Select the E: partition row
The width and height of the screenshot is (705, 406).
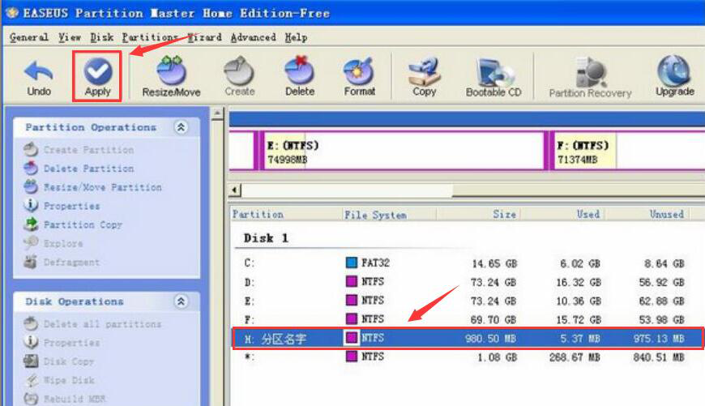click(x=468, y=301)
